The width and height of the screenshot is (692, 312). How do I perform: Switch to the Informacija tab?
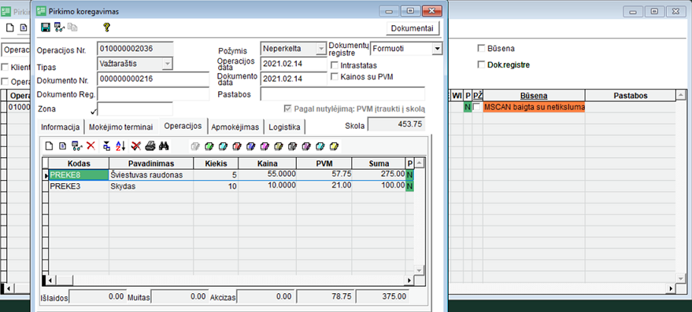click(60, 127)
